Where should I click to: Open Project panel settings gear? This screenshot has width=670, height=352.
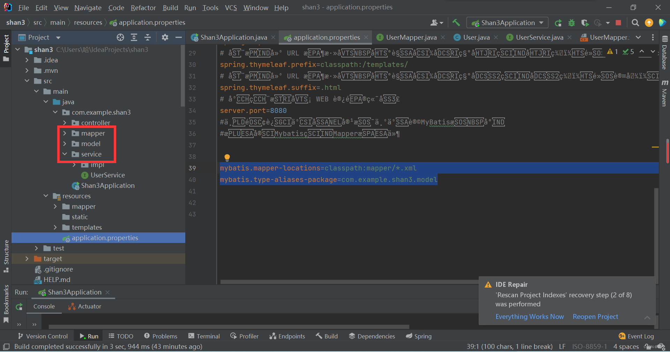(x=165, y=37)
